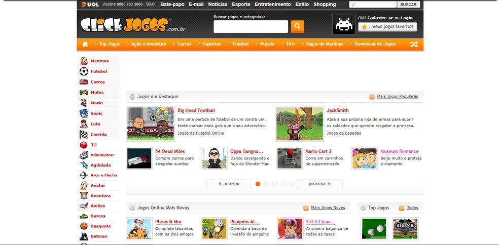Click the Sonic character icon in sidebar

(x=84, y=113)
